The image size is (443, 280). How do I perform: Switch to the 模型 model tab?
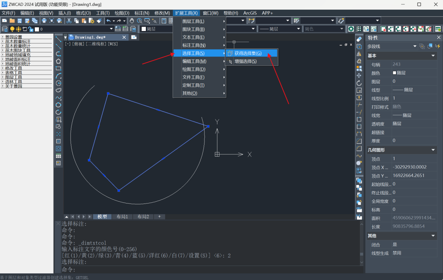[x=102, y=217]
